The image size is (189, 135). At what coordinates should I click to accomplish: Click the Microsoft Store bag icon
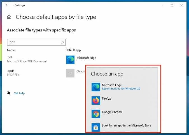96,127
